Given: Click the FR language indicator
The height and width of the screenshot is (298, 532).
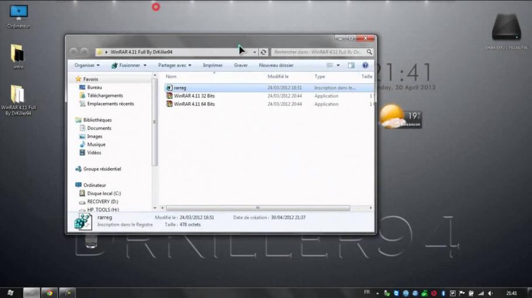Looking at the screenshot, I should click(367, 292).
